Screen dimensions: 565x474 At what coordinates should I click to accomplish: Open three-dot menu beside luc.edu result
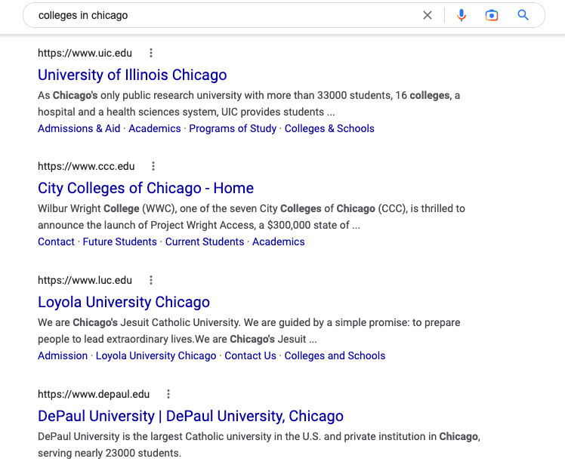click(151, 280)
